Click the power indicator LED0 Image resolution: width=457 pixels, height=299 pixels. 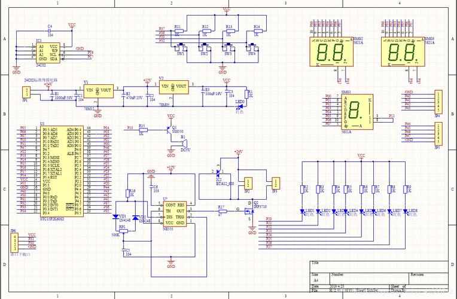[240, 108]
